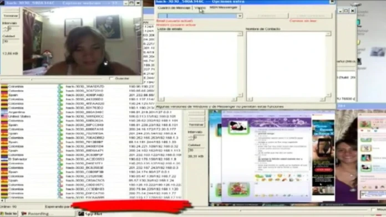Expand the email combo box dropdown arrow
The image size is (386, 217).
click(x=240, y=16)
